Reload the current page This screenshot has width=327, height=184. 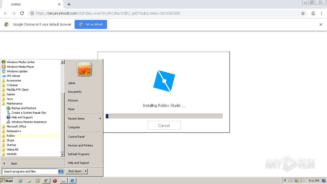click(x=22, y=13)
